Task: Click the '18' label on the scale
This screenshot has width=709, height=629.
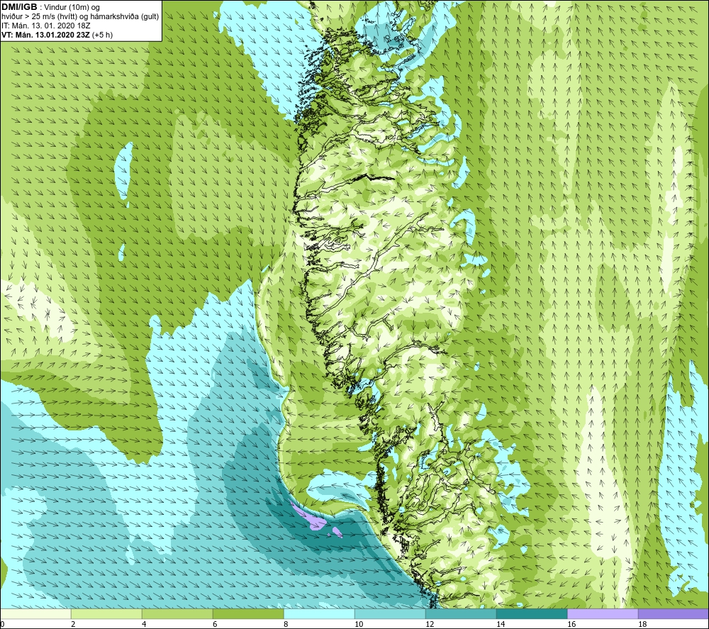Action: coord(642,624)
